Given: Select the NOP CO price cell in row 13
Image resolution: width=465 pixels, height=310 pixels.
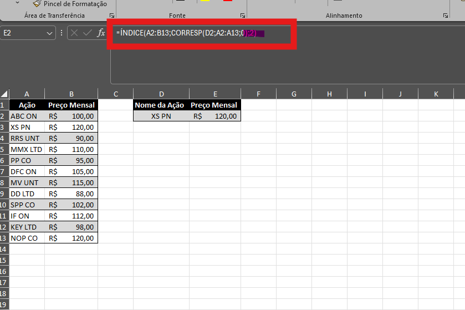Looking at the screenshot, I should click(71, 238).
